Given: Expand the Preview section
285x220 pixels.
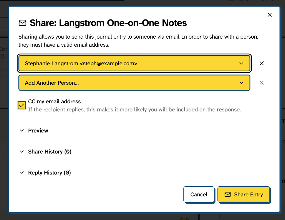Looking at the screenshot, I should (38, 131).
